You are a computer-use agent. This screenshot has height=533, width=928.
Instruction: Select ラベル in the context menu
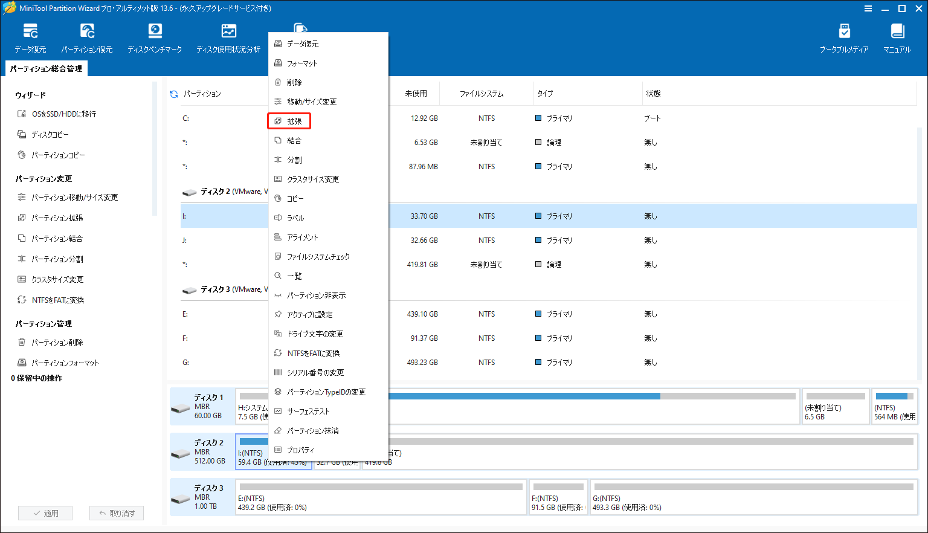[328, 218]
